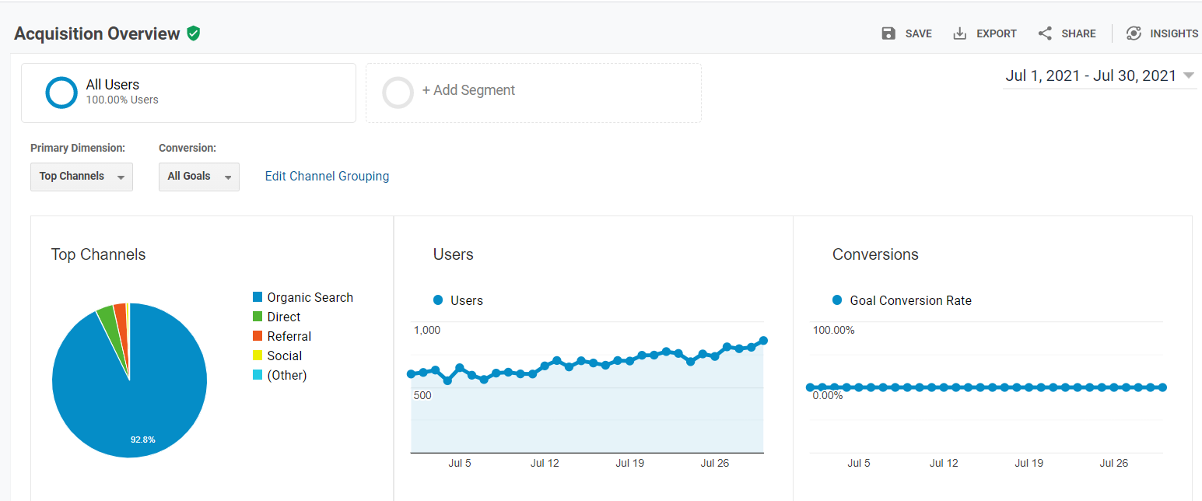The width and height of the screenshot is (1202, 501).
Task: Click the All Users segment circle icon
Action: coord(61,92)
